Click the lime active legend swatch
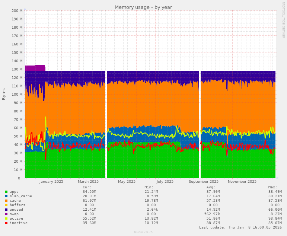The image size is (287, 236). 6,219
